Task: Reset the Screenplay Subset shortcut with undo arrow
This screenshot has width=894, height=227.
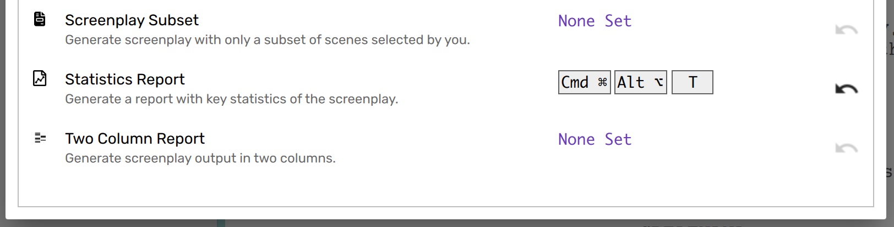Action: [x=846, y=30]
